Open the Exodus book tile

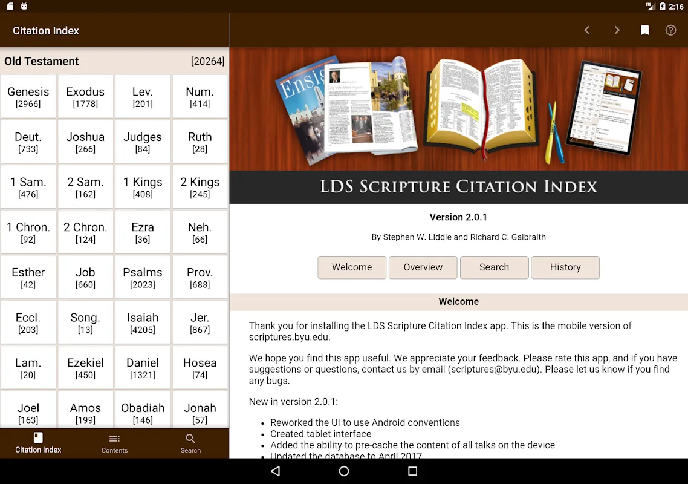[86, 97]
